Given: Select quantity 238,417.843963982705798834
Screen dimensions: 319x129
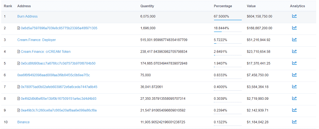Looking at the screenshot, I should [x=164, y=51].
